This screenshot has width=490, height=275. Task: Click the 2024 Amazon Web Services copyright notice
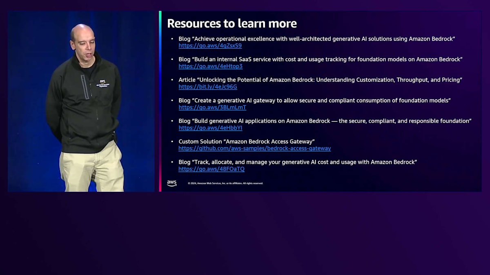[225, 183]
